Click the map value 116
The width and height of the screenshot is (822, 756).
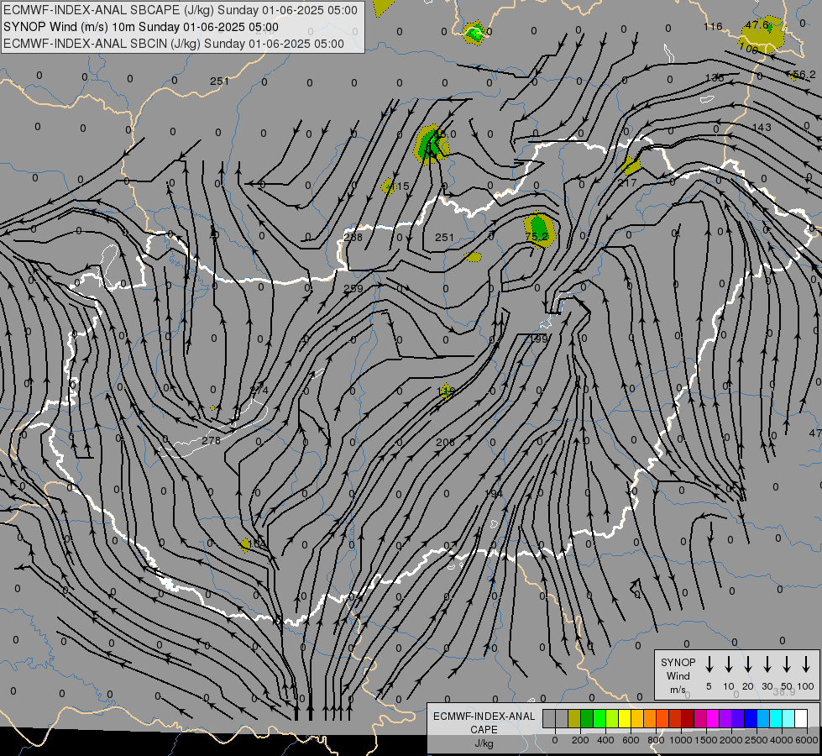coord(713,26)
